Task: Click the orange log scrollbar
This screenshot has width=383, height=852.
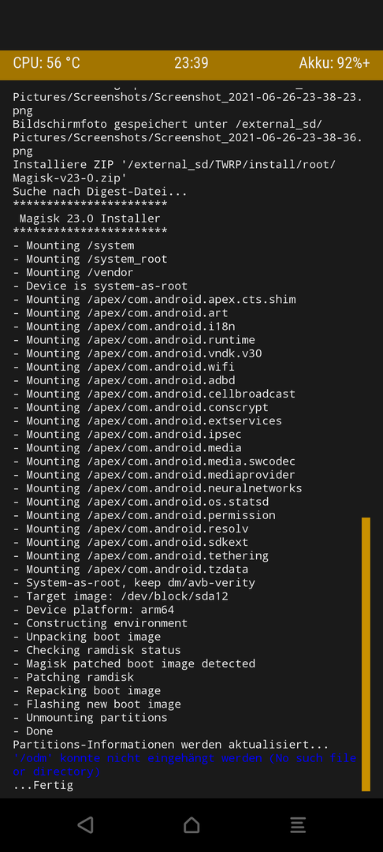Action: 366,654
